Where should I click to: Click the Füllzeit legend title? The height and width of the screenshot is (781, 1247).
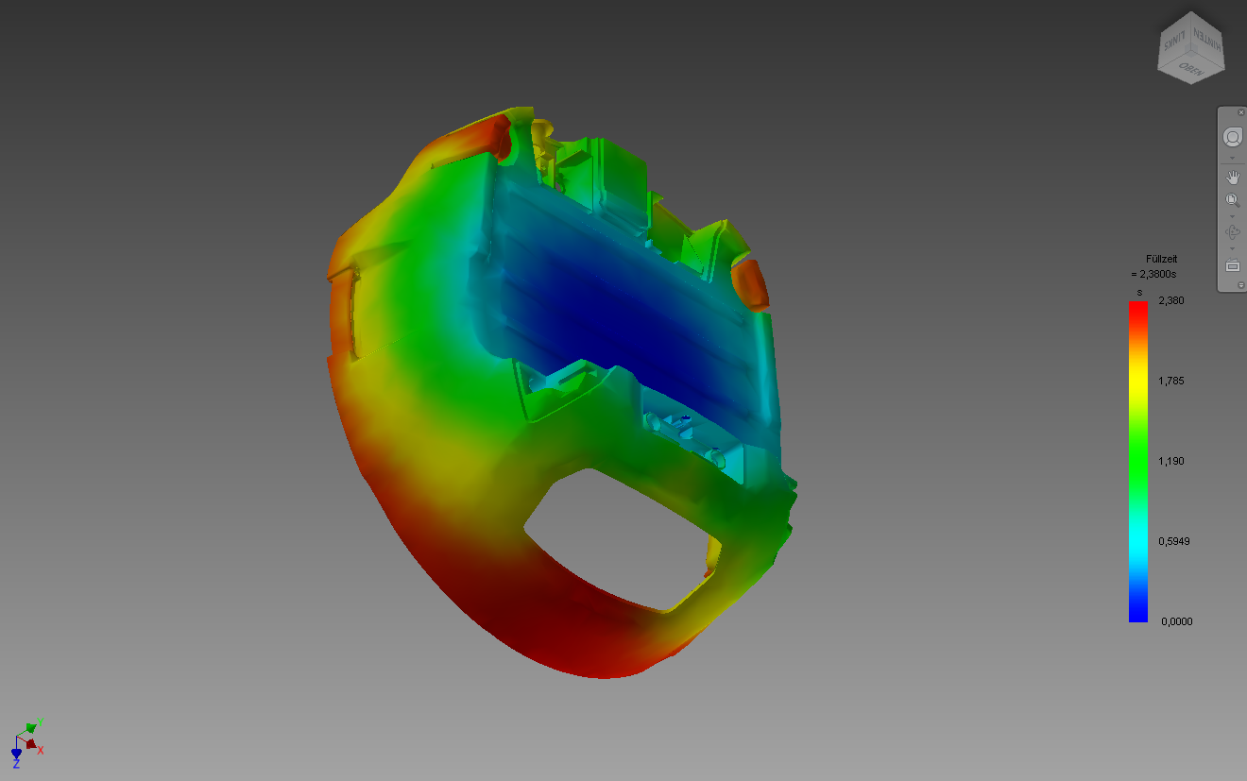1161,259
